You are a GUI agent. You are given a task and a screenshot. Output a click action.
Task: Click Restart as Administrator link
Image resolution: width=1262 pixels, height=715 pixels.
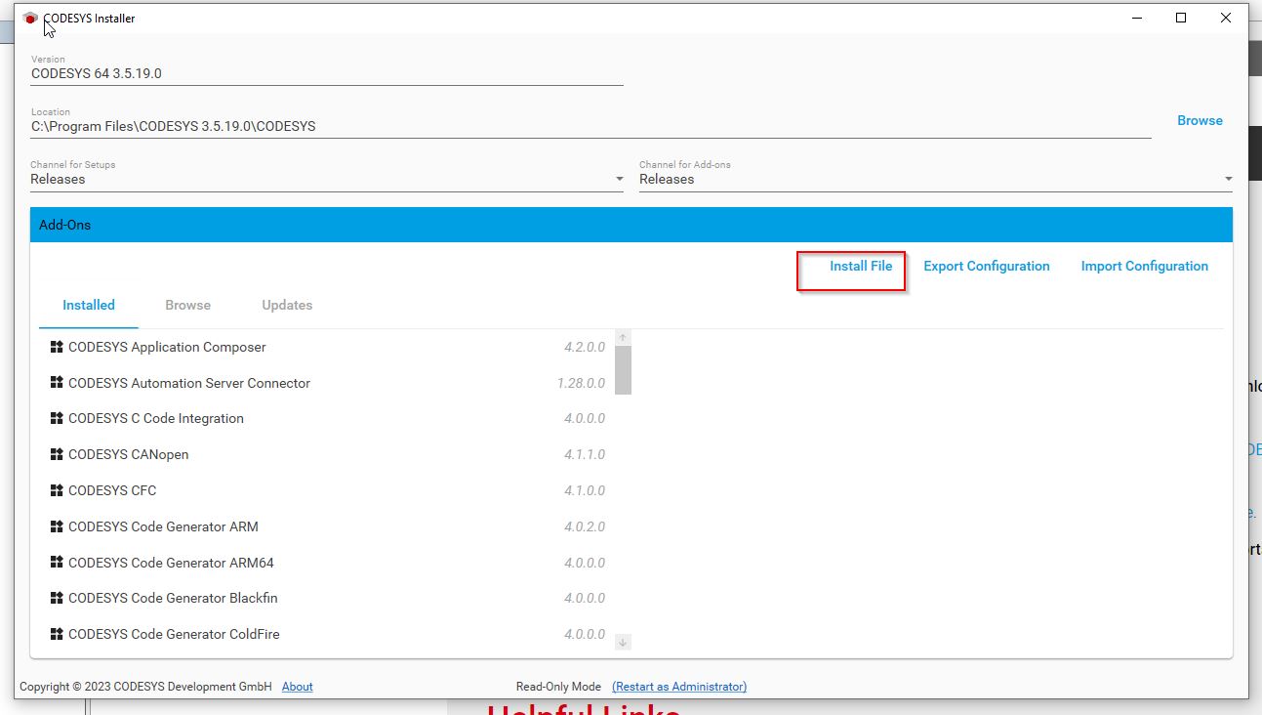(x=679, y=687)
